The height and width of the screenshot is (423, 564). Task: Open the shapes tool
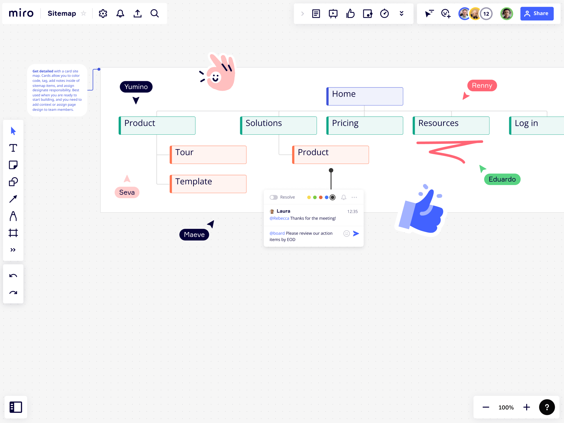tap(13, 182)
